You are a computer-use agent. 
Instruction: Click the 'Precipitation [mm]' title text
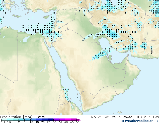pos(16,117)
